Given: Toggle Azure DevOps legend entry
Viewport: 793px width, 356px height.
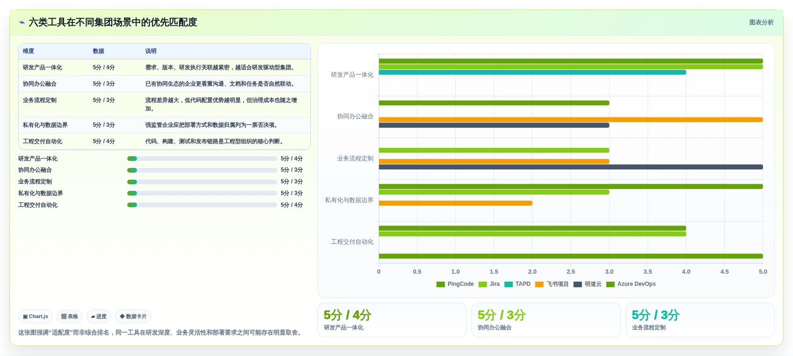Looking at the screenshot, I should point(631,284).
